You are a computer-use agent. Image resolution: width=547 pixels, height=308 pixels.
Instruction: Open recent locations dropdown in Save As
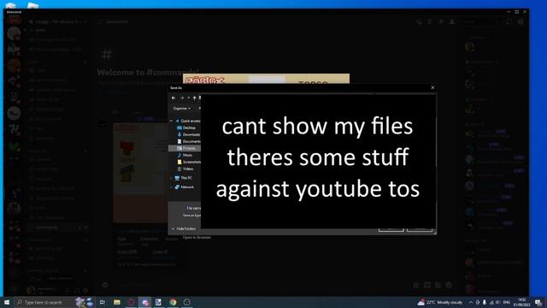(x=189, y=98)
